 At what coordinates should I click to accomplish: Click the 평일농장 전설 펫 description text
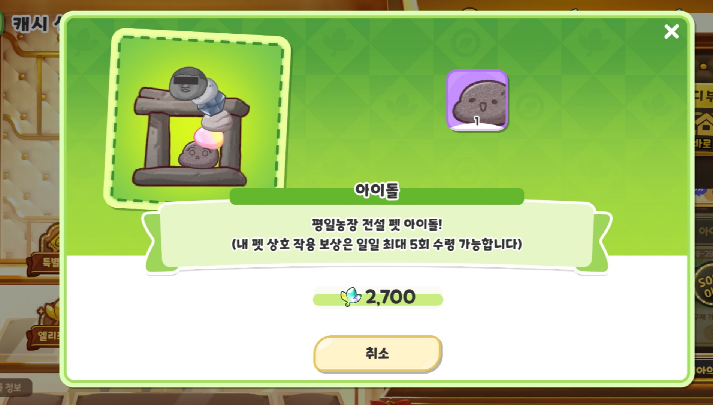(x=377, y=225)
